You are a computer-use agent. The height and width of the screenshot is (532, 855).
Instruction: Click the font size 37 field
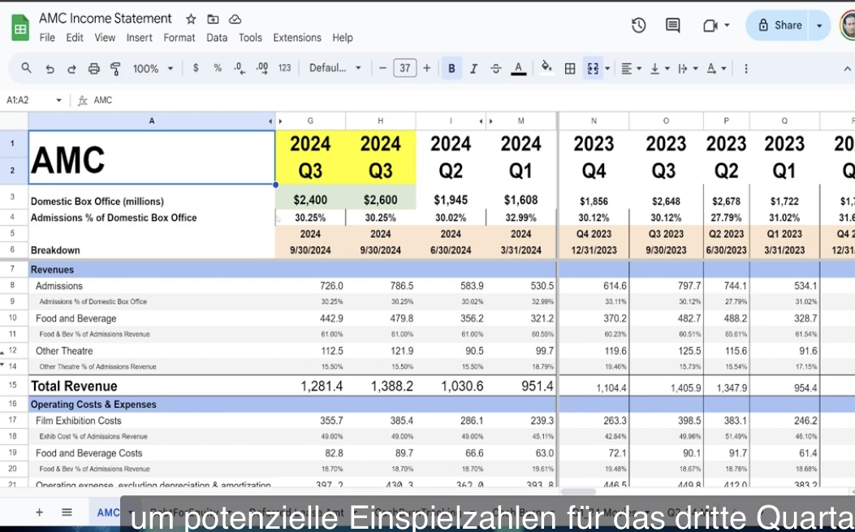(404, 68)
